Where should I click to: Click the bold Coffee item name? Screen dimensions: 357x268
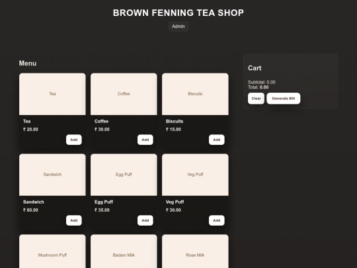coord(102,121)
